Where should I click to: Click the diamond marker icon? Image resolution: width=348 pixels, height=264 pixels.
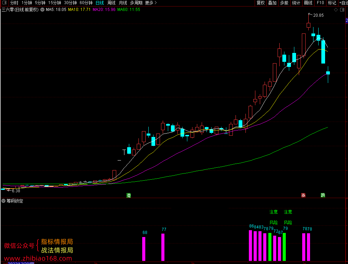pos(336,10)
